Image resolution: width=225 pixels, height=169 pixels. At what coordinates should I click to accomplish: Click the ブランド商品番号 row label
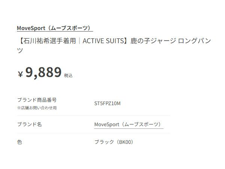37,100
